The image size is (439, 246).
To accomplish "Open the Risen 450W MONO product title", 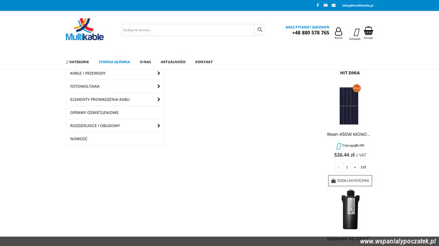I will (349, 134).
